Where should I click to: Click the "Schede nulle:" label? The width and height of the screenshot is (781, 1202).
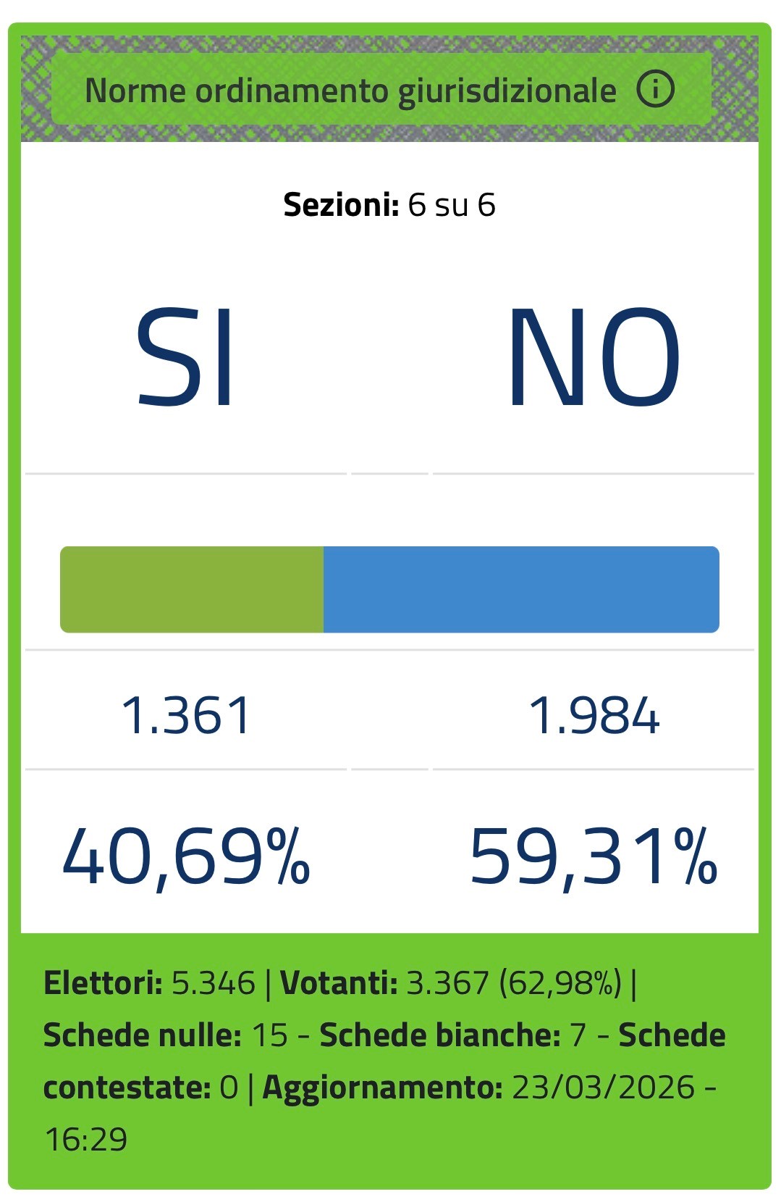pos(142,1035)
